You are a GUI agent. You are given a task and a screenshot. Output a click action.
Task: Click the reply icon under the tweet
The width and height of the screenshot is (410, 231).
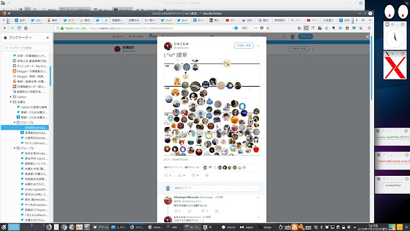click(166, 175)
